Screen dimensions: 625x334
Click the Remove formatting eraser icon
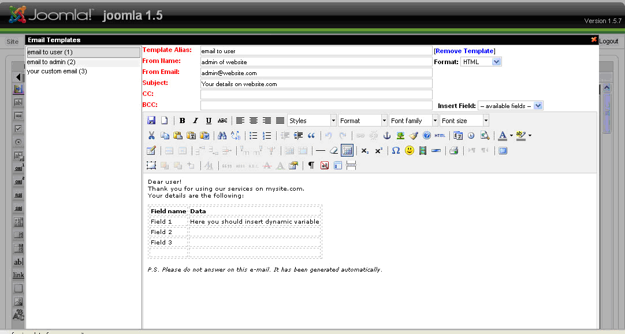click(334, 151)
